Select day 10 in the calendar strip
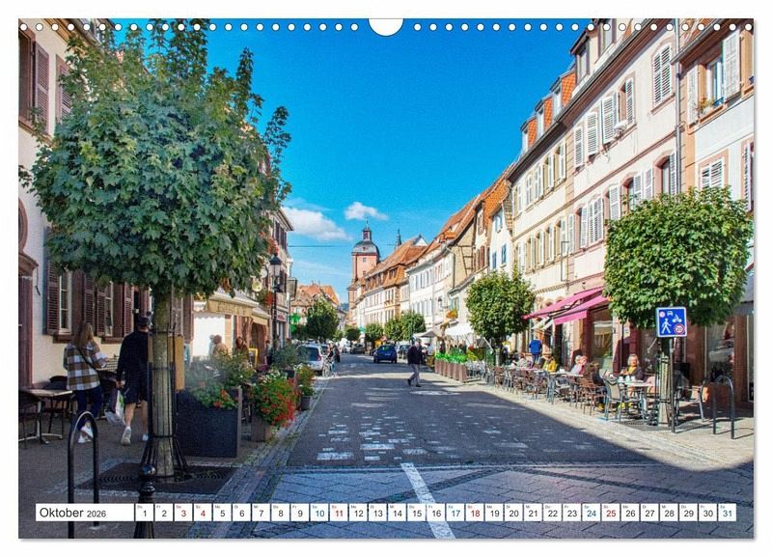Image resolution: width=772 pixels, height=557 pixels. pos(318,513)
